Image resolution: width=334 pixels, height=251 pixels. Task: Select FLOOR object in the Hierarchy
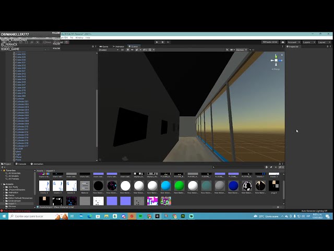pos(19,149)
